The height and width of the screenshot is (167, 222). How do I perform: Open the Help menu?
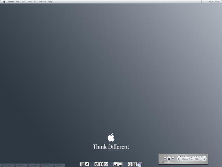[50, 2]
